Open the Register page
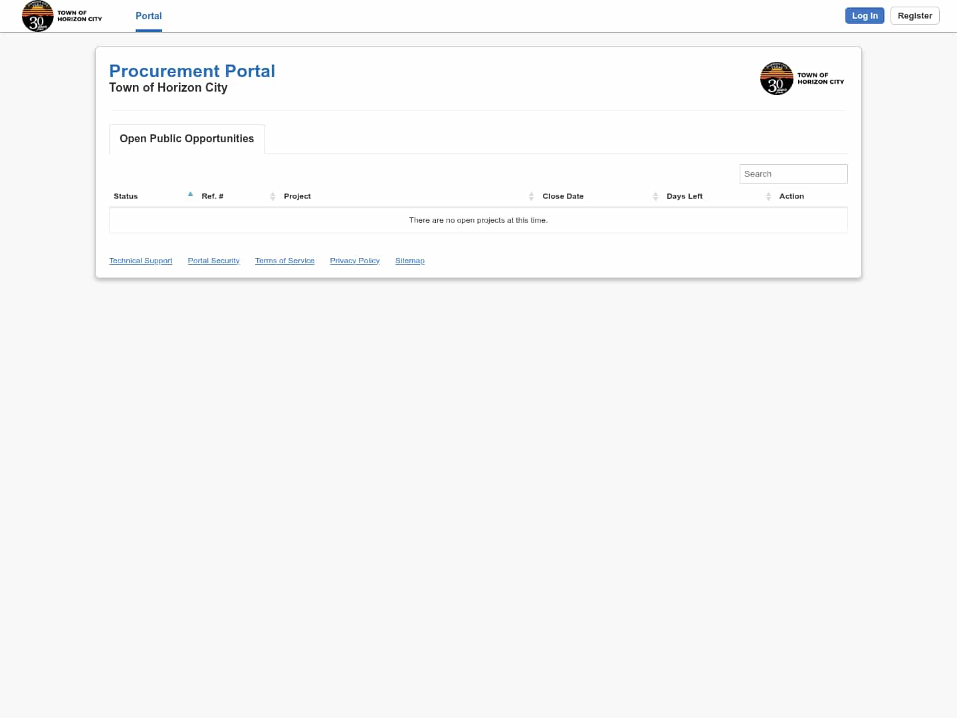Viewport: 957px width, 718px height. tap(914, 15)
